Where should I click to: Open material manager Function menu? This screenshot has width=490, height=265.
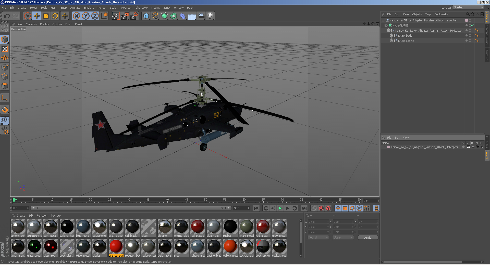coord(42,216)
